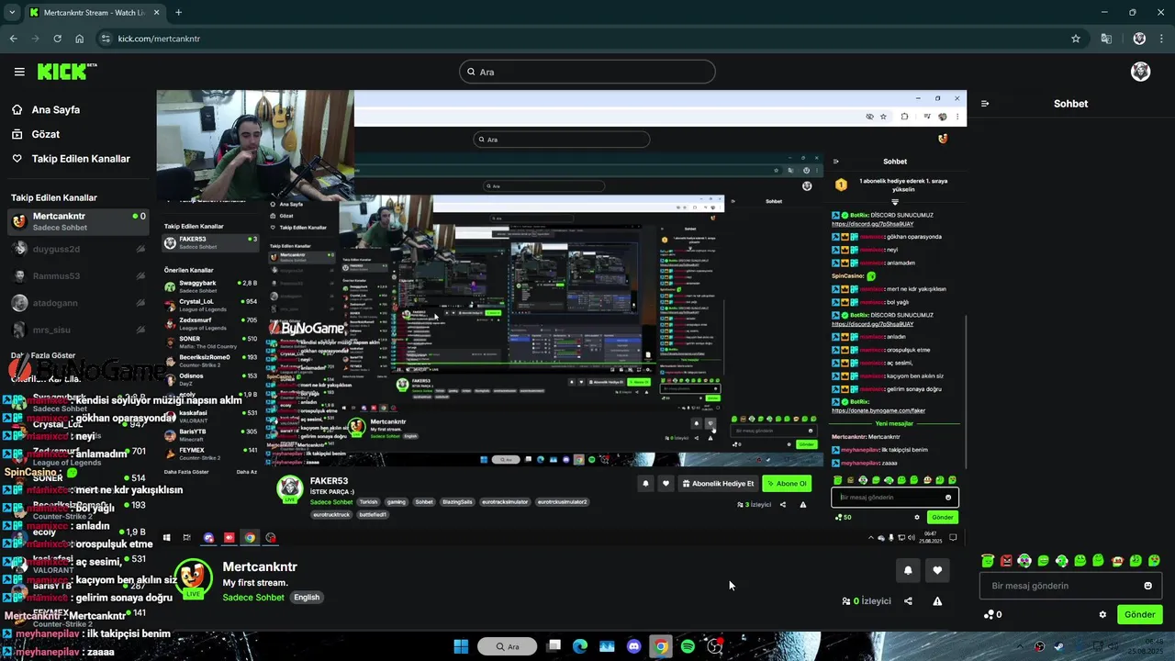Open the Sadece Sohbet category link below the video
This screenshot has height=661, width=1175.
click(x=253, y=597)
